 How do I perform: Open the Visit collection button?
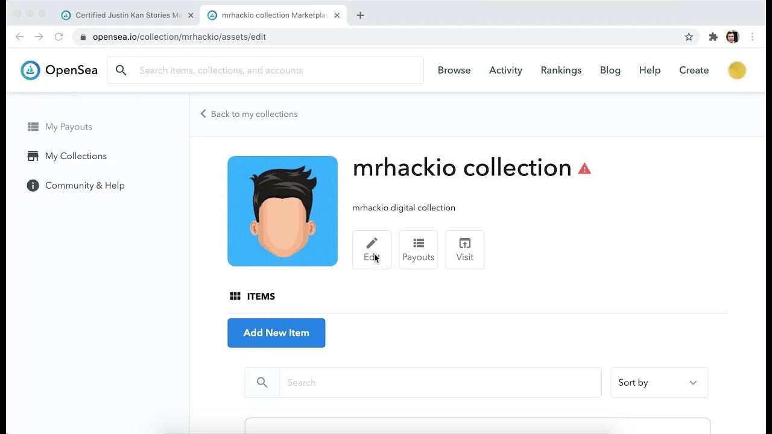(464, 250)
